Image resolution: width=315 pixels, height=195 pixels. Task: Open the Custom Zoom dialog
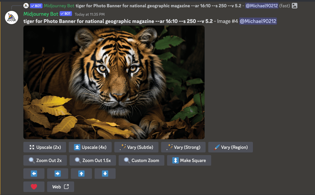click(141, 160)
